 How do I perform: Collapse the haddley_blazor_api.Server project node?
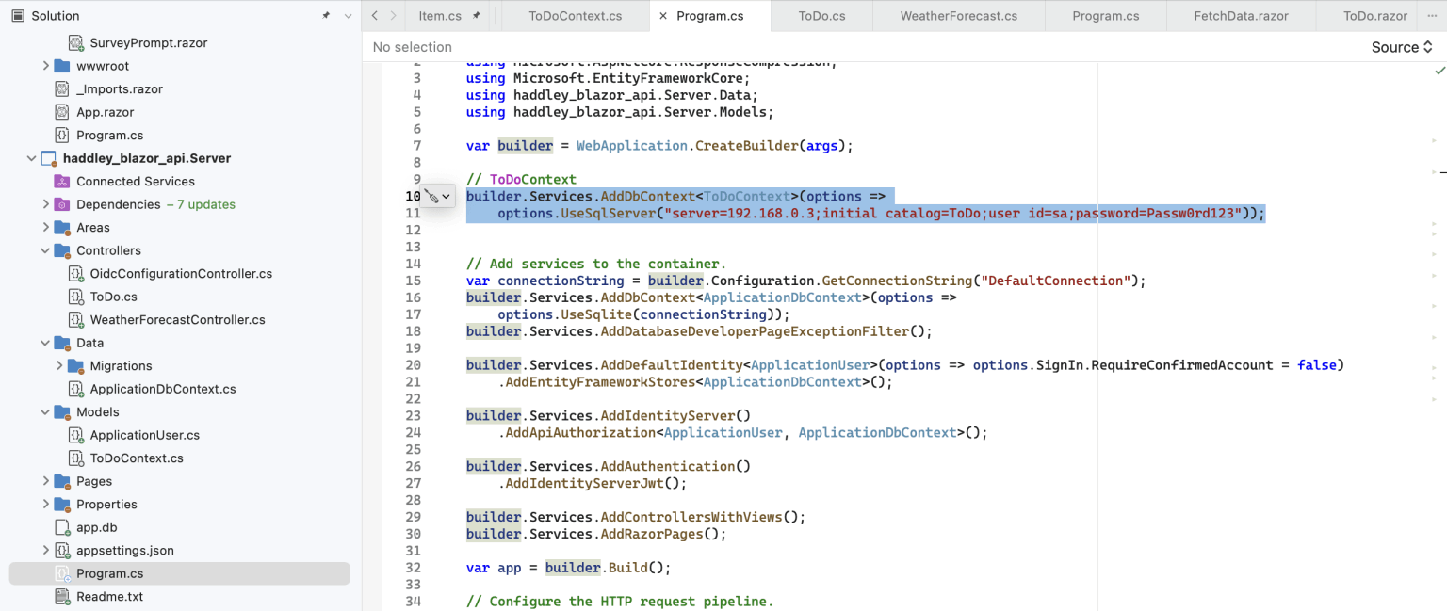pyautogui.click(x=32, y=158)
